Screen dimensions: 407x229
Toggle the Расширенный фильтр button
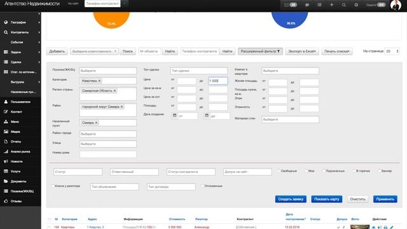[260, 52]
